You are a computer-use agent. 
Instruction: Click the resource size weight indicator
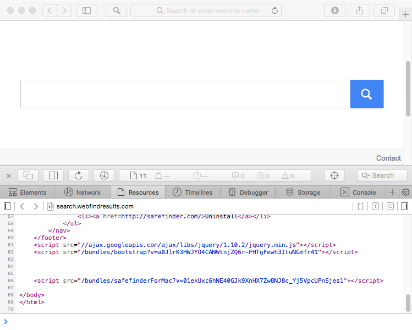tap(162, 176)
